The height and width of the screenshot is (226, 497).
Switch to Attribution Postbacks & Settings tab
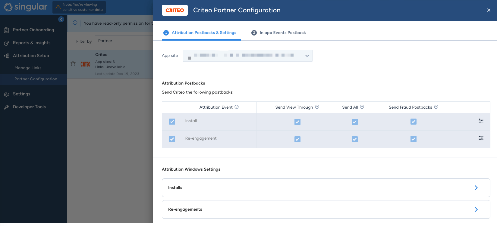(x=201, y=33)
